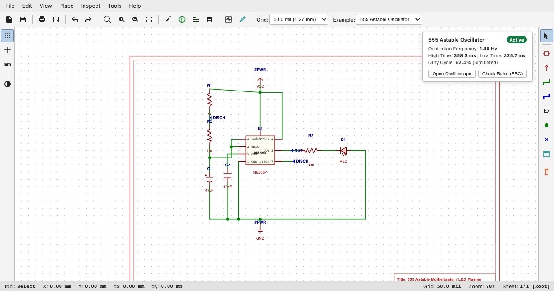Image resolution: width=554 pixels, height=291 pixels.
Task: Select the hierarchical sheet tool
Action: click(x=547, y=154)
